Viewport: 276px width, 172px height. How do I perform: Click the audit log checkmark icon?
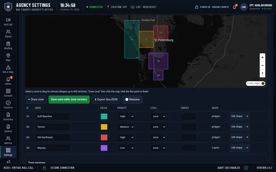click(246, 168)
